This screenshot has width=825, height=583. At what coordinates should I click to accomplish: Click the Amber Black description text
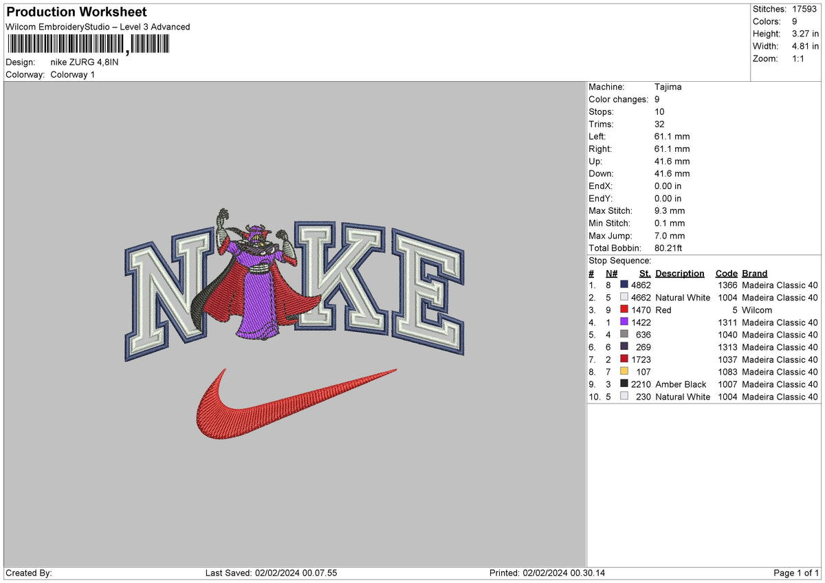pyautogui.click(x=681, y=384)
